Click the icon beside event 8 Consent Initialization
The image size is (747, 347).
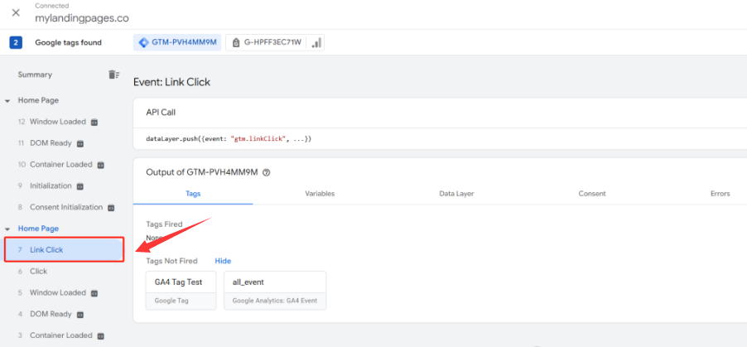point(111,208)
